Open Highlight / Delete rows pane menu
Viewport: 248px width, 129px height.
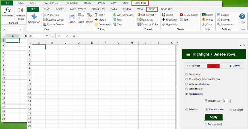tap(188, 54)
